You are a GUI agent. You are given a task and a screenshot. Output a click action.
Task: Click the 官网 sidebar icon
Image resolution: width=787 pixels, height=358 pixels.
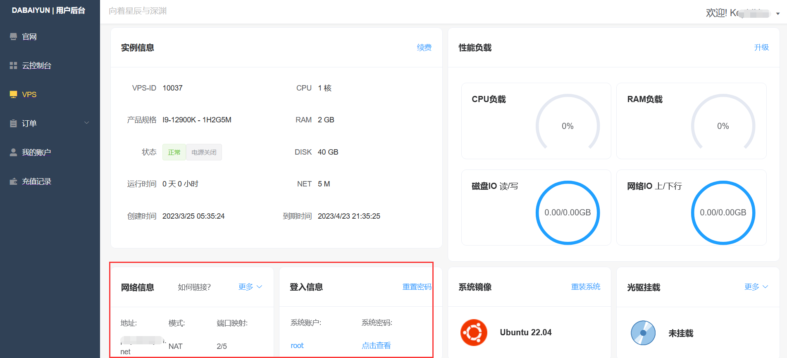point(13,37)
